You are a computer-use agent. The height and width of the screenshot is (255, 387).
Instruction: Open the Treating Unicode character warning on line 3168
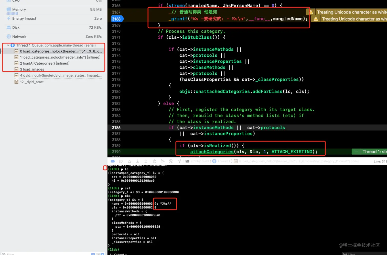(354, 19)
